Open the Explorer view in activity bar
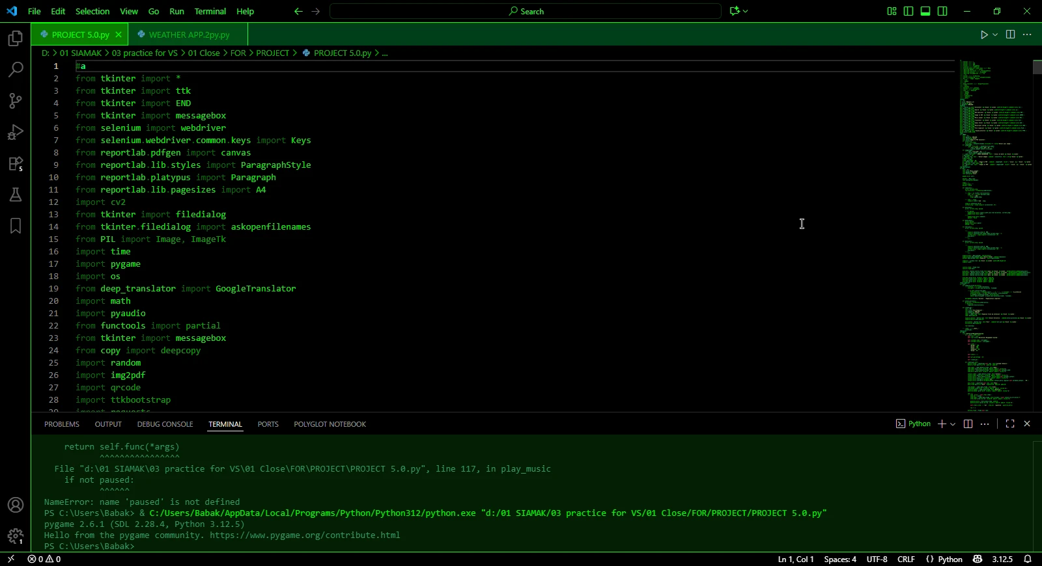 click(16, 39)
